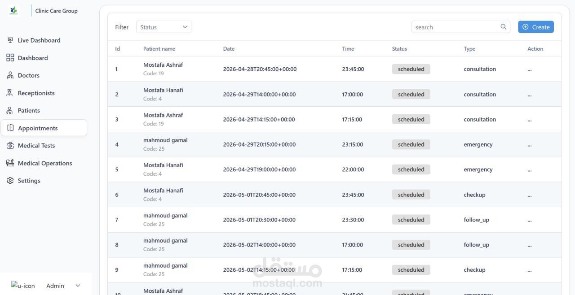Sort by the Date column header
Viewport: 575px width, 295px height.
(x=229, y=48)
